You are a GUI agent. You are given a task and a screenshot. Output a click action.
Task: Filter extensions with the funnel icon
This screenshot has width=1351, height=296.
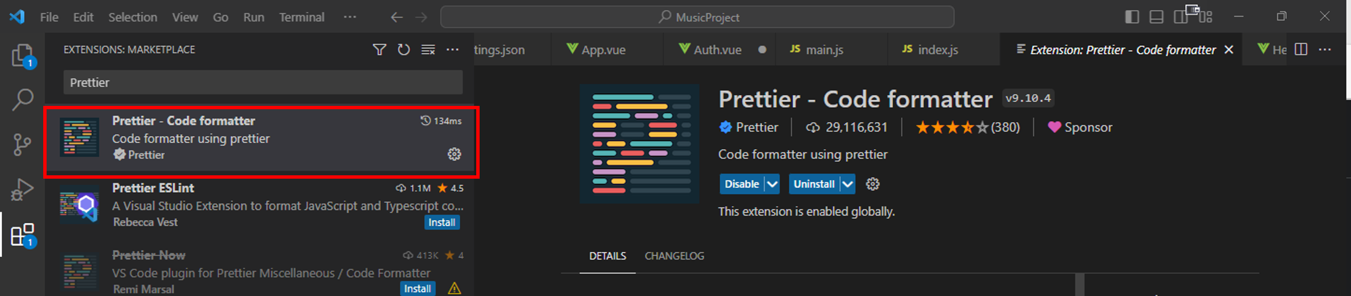click(380, 50)
